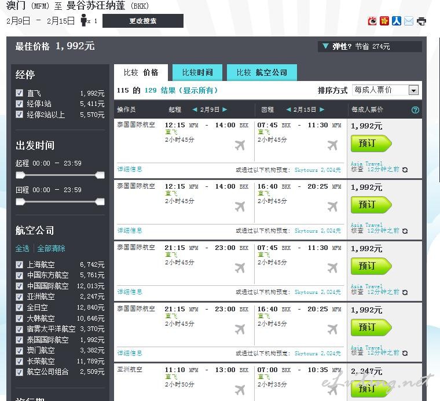Book the 21:15 / 16:40 Thai flight
This screenshot has height=401, width=440.
[371, 328]
